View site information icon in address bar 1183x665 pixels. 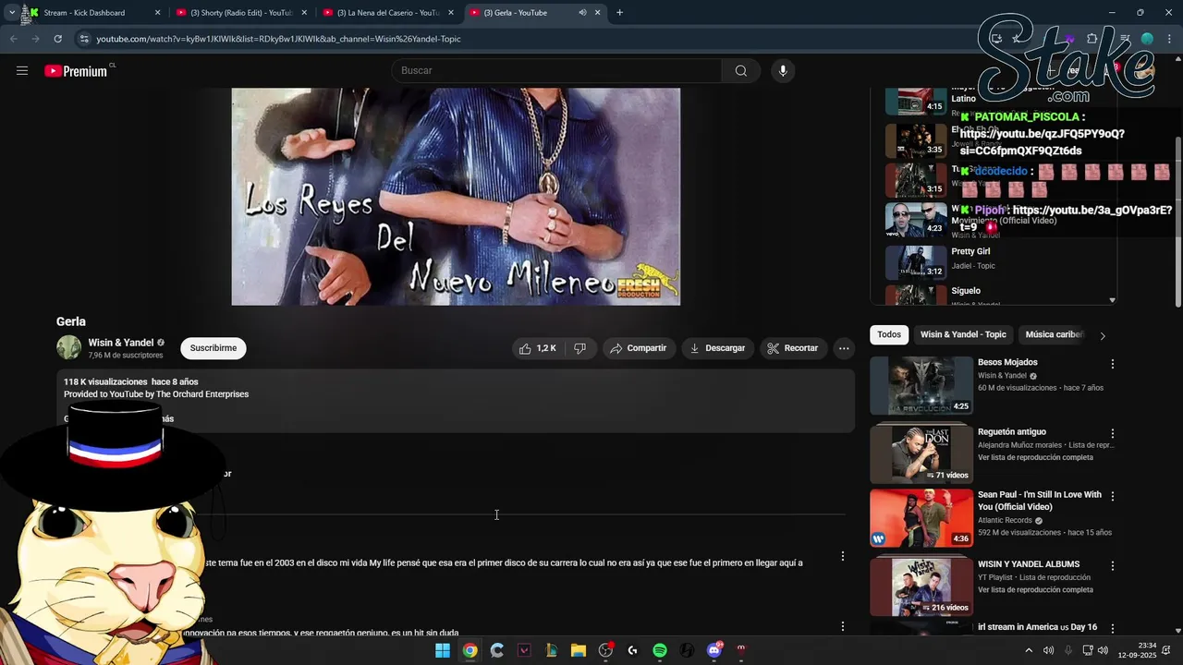pyautogui.click(x=84, y=39)
